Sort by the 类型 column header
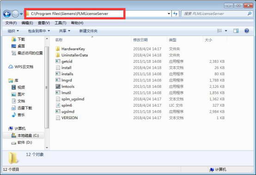Image resolution: width=256 pixels, height=175 pixels. [x=172, y=40]
